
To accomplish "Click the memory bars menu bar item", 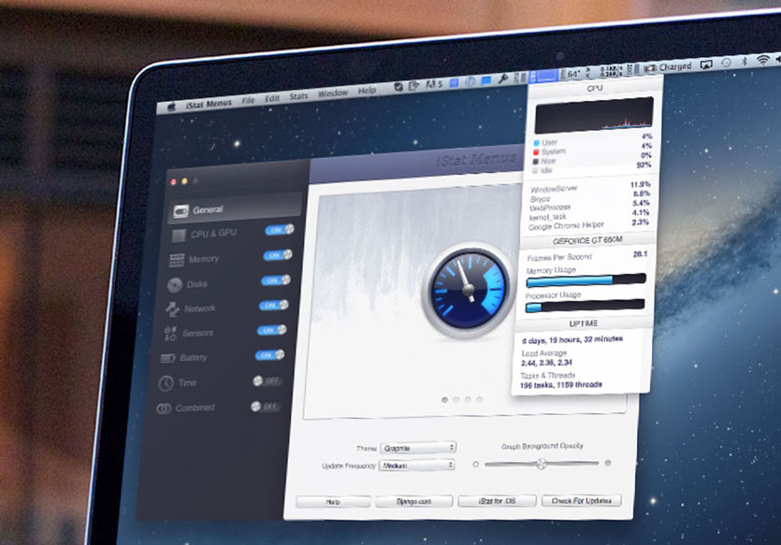I will pyautogui.click(x=519, y=78).
